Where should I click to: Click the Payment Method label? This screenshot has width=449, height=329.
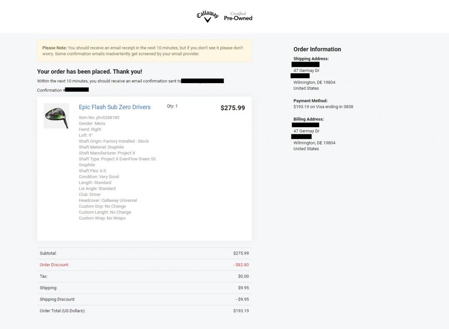click(x=310, y=101)
